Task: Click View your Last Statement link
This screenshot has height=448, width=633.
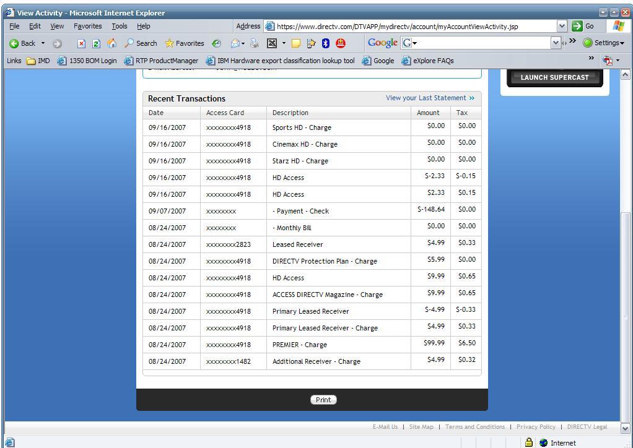Action: pos(430,98)
